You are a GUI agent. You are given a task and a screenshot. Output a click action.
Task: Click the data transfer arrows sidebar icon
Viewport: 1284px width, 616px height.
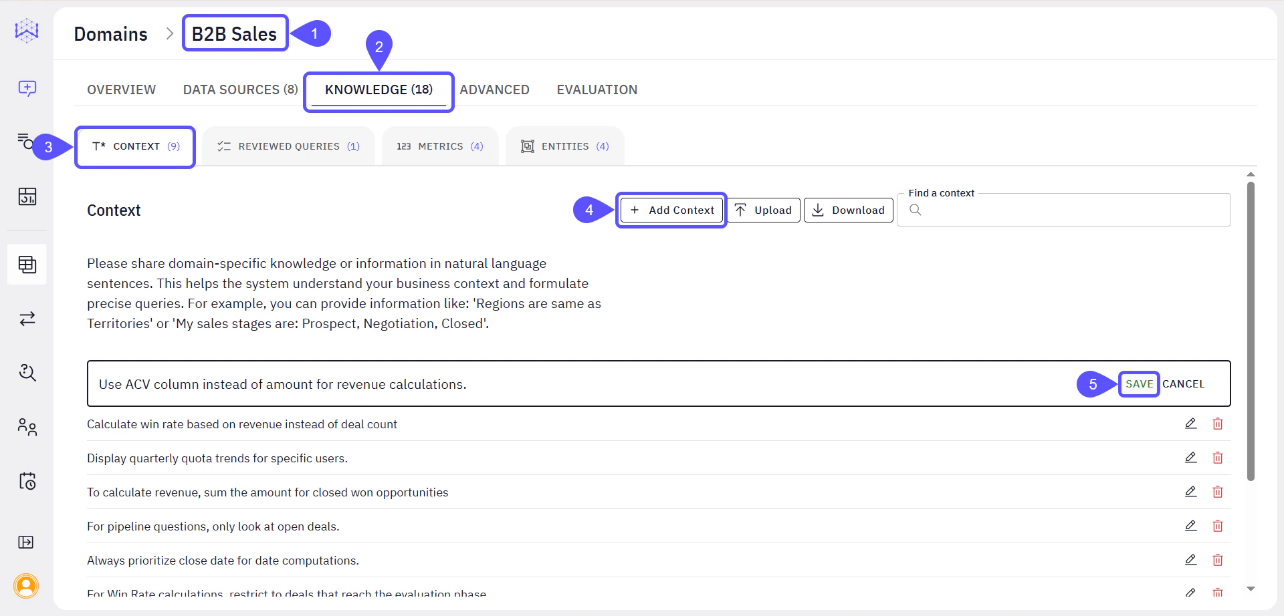[x=27, y=319]
